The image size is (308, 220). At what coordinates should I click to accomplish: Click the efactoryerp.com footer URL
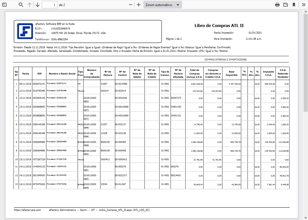coord(27,210)
